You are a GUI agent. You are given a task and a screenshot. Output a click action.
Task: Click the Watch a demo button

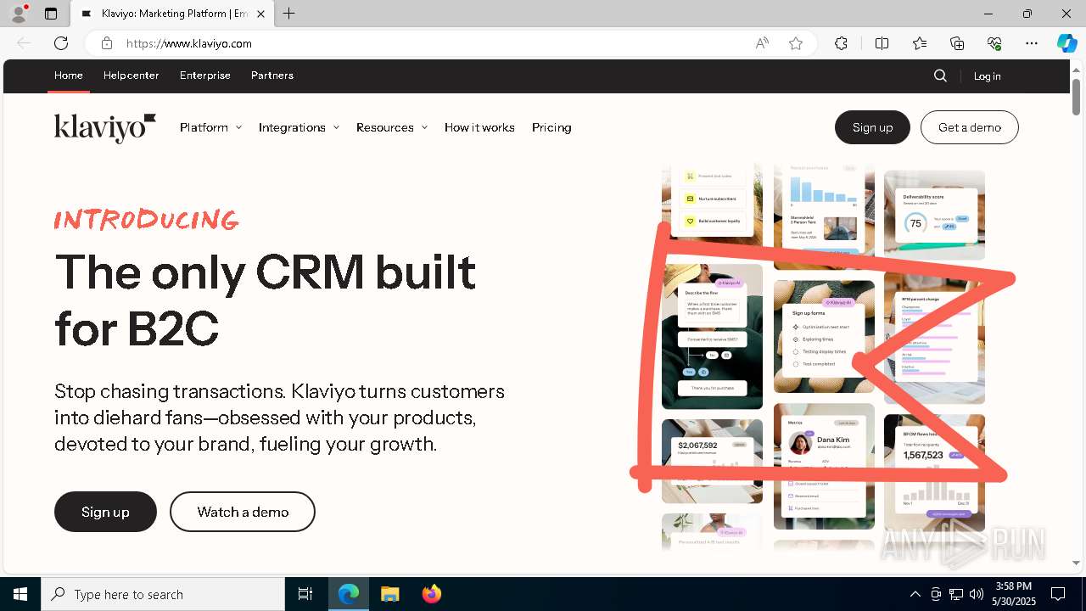[x=243, y=512]
